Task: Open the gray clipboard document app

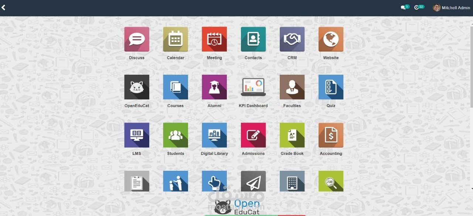Action: [137, 181]
